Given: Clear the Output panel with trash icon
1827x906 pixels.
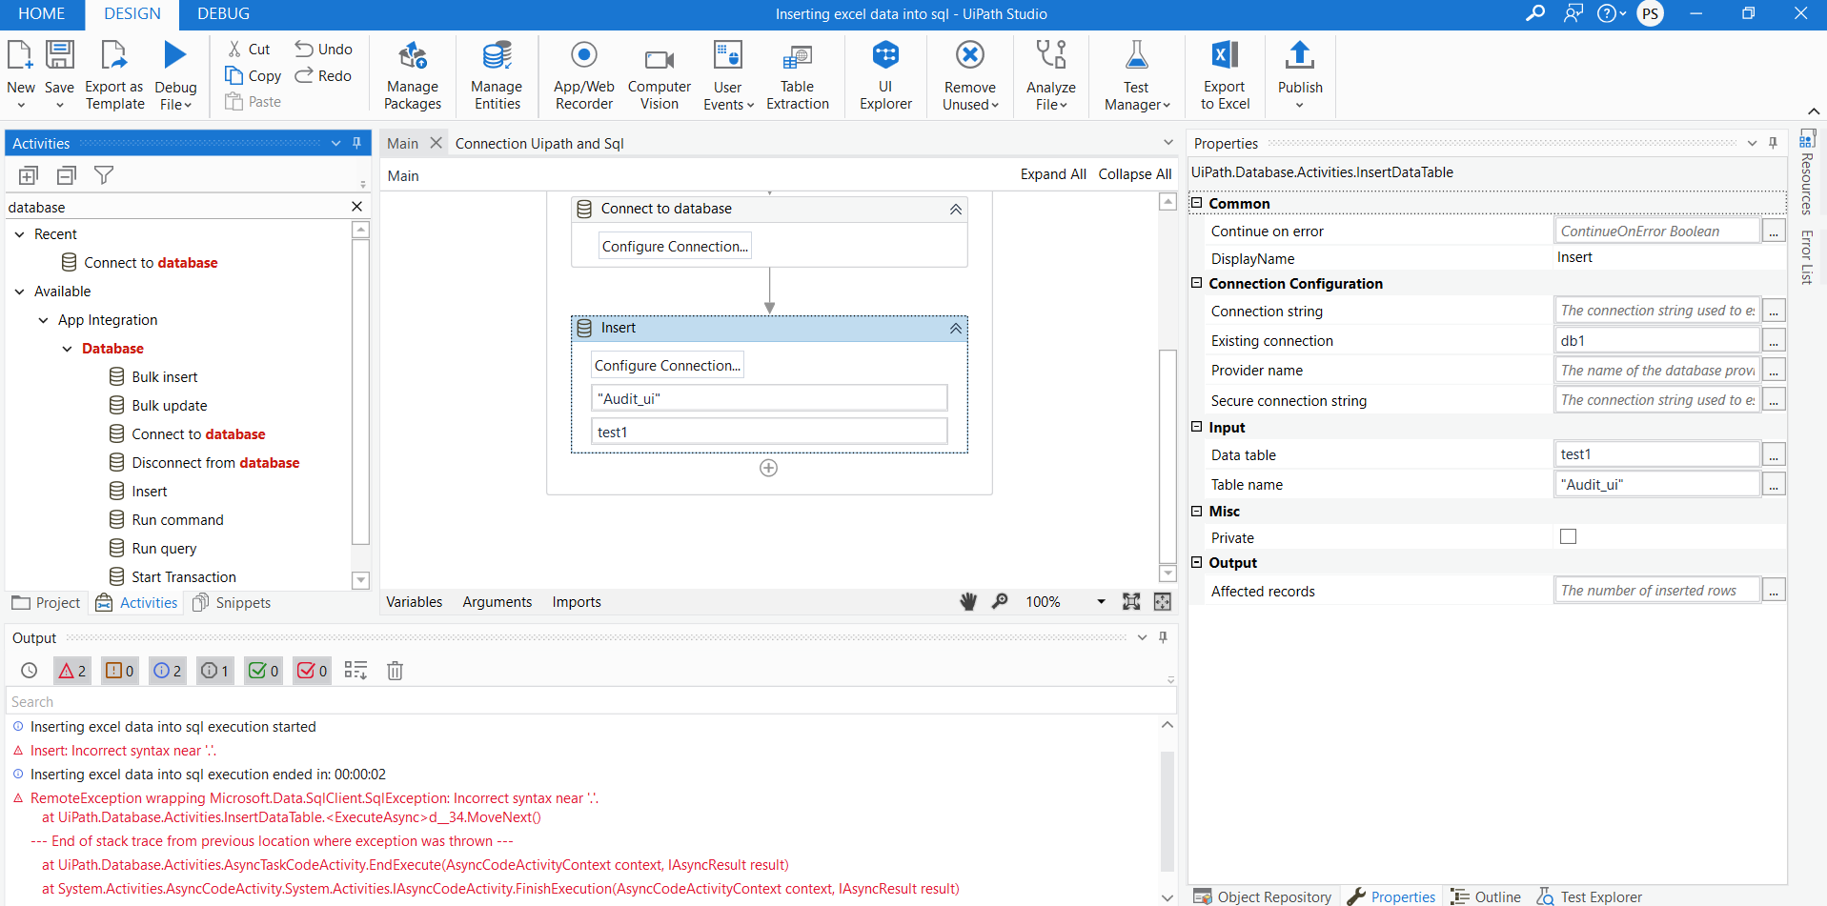Looking at the screenshot, I should [x=395, y=671].
